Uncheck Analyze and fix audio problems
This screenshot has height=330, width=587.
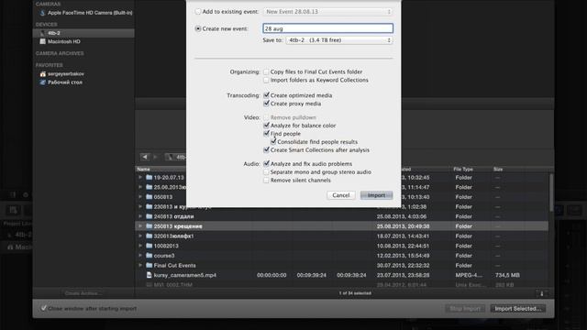click(266, 163)
